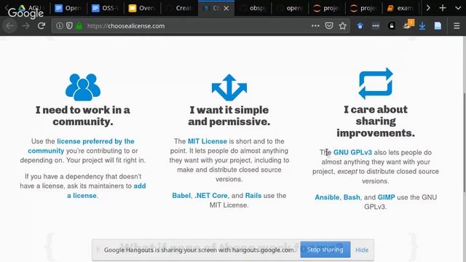The width and height of the screenshot is (466, 262).
Task: Click the gray three-dot extension icon
Action: 376,26
